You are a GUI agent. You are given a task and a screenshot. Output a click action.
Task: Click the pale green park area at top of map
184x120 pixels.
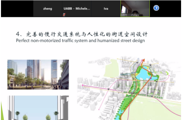(112, 68)
